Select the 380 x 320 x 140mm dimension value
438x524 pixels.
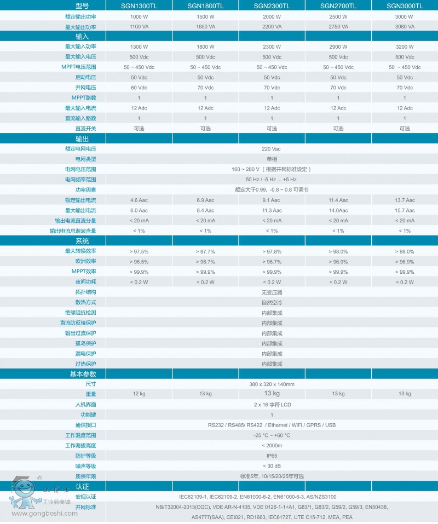272,384
